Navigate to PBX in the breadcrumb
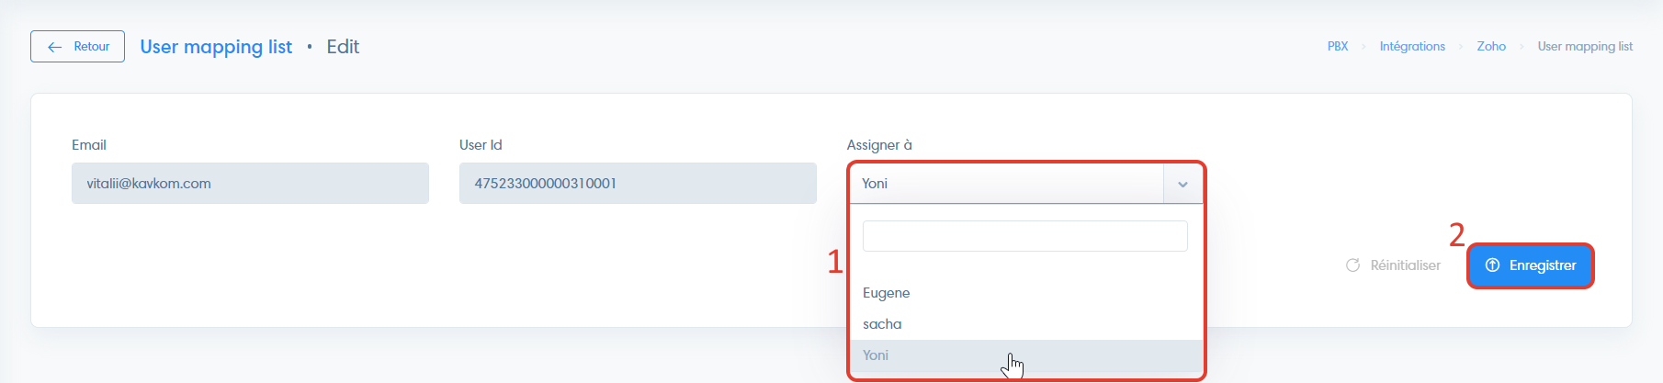Image resolution: width=1663 pixels, height=383 pixels. coord(1338,47)
